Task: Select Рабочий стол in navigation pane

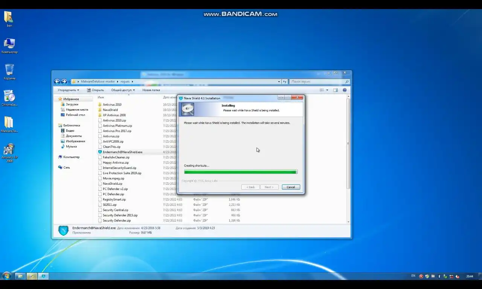Action: [75, 115]
